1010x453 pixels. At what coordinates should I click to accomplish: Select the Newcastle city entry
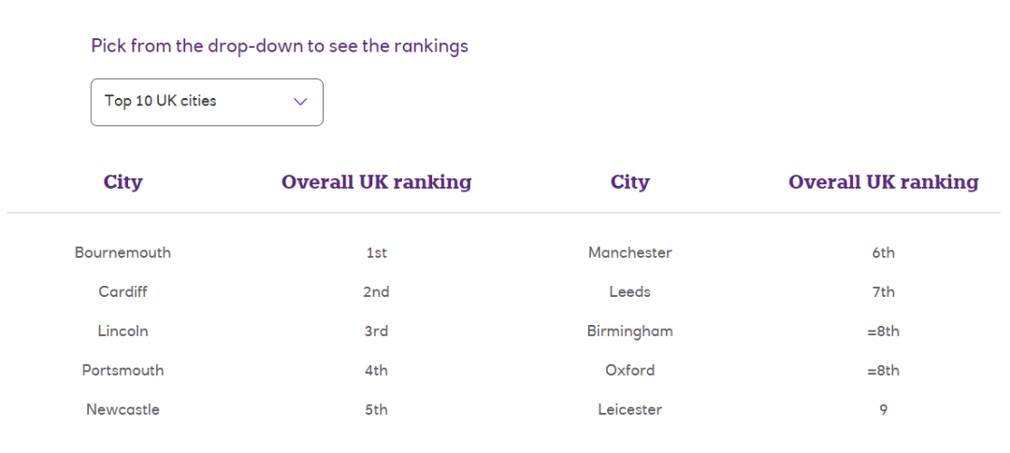click(x=123, y=409)
